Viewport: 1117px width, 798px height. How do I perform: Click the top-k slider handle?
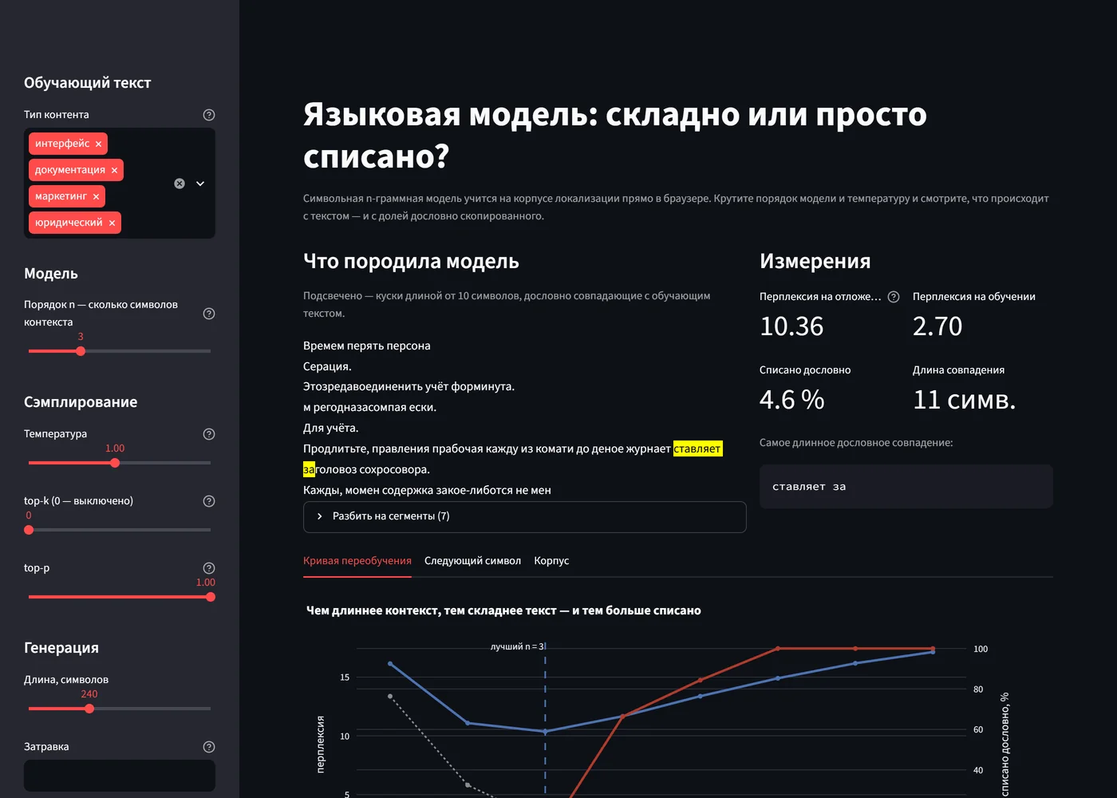[x=29, y=530]
